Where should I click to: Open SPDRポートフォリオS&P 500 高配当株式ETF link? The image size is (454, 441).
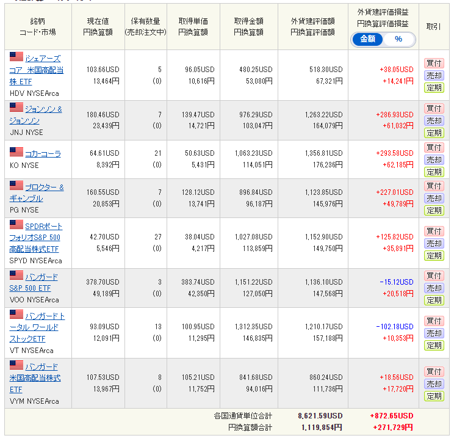pos(36,238)
